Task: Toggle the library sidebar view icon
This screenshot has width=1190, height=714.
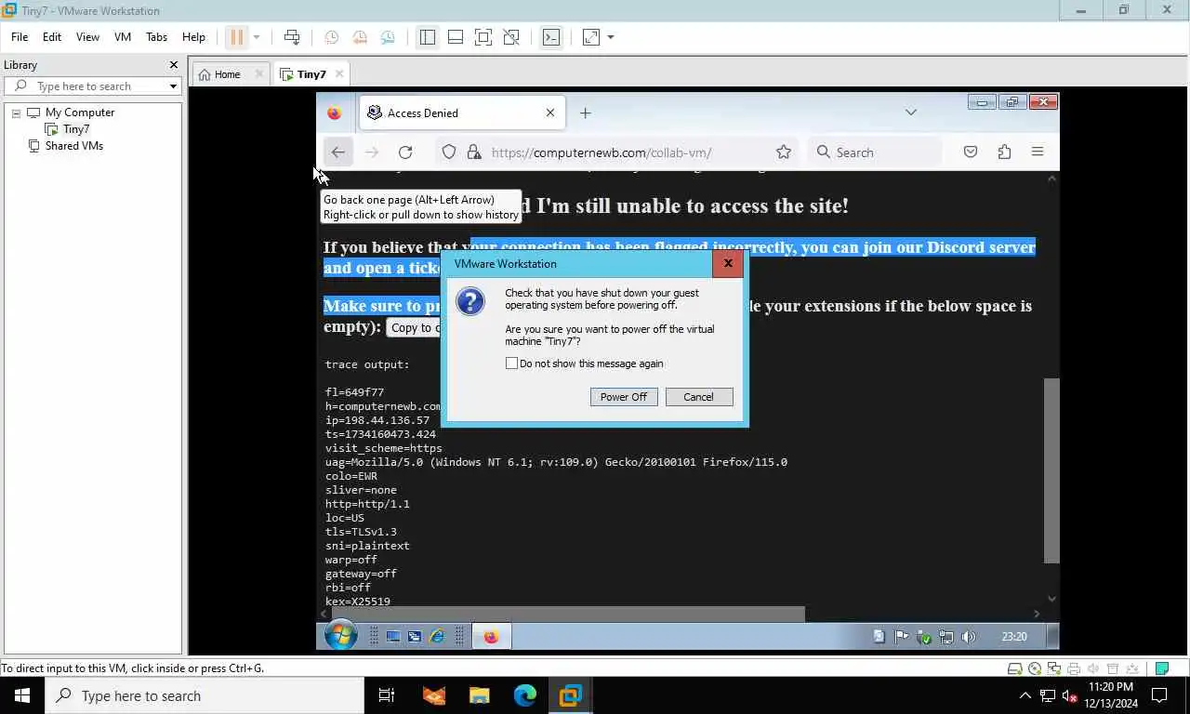Action: (427, 37)
